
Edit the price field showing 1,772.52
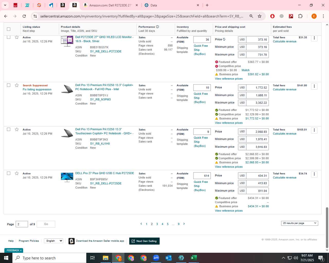[258, 88]
